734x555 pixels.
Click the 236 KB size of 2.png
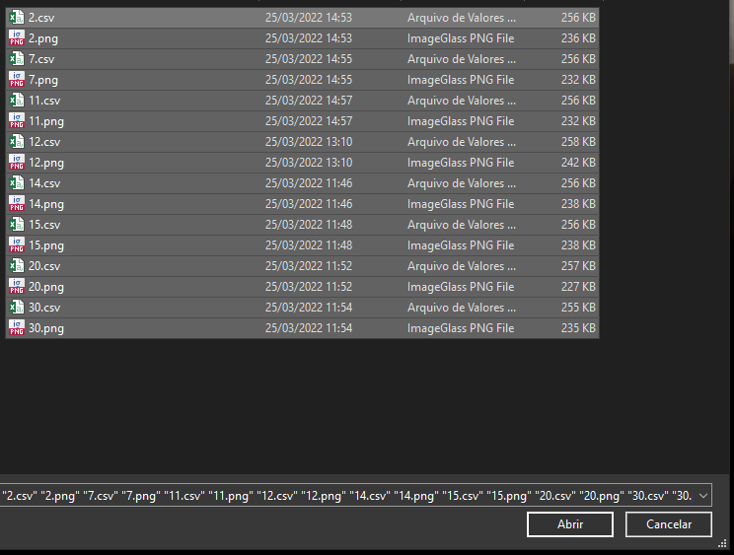578,38
